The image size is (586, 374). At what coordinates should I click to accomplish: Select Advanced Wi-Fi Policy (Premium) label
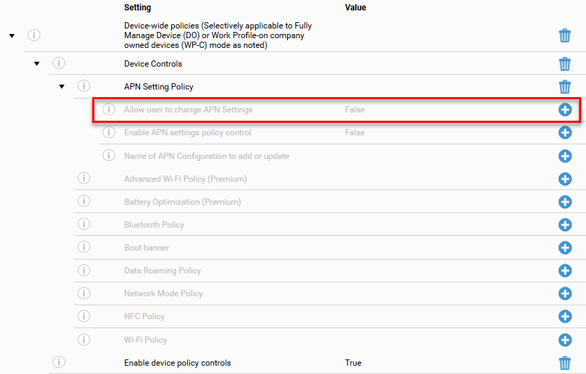click(185, 179)
